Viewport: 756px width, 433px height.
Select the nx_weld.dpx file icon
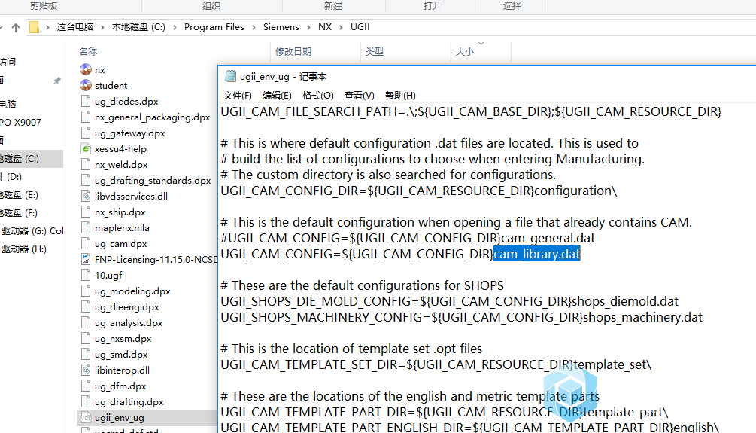tap(86, 165)
